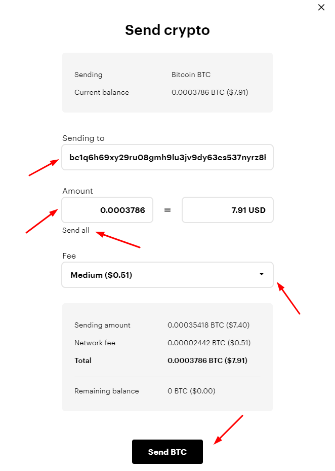This screenshot has width=335, height=471.
Task: Click the Current balance value 0.0003786 BTC
Action: (x=213, y=92)
